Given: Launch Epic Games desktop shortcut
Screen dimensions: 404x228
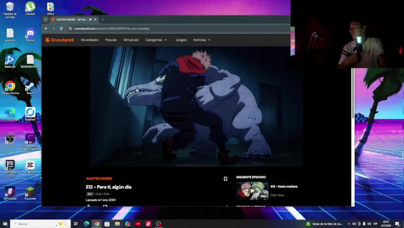Looking at the screenshot, I should coord(10,167).
